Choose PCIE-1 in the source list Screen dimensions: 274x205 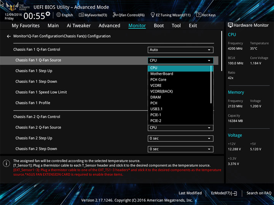coord(179,115)
